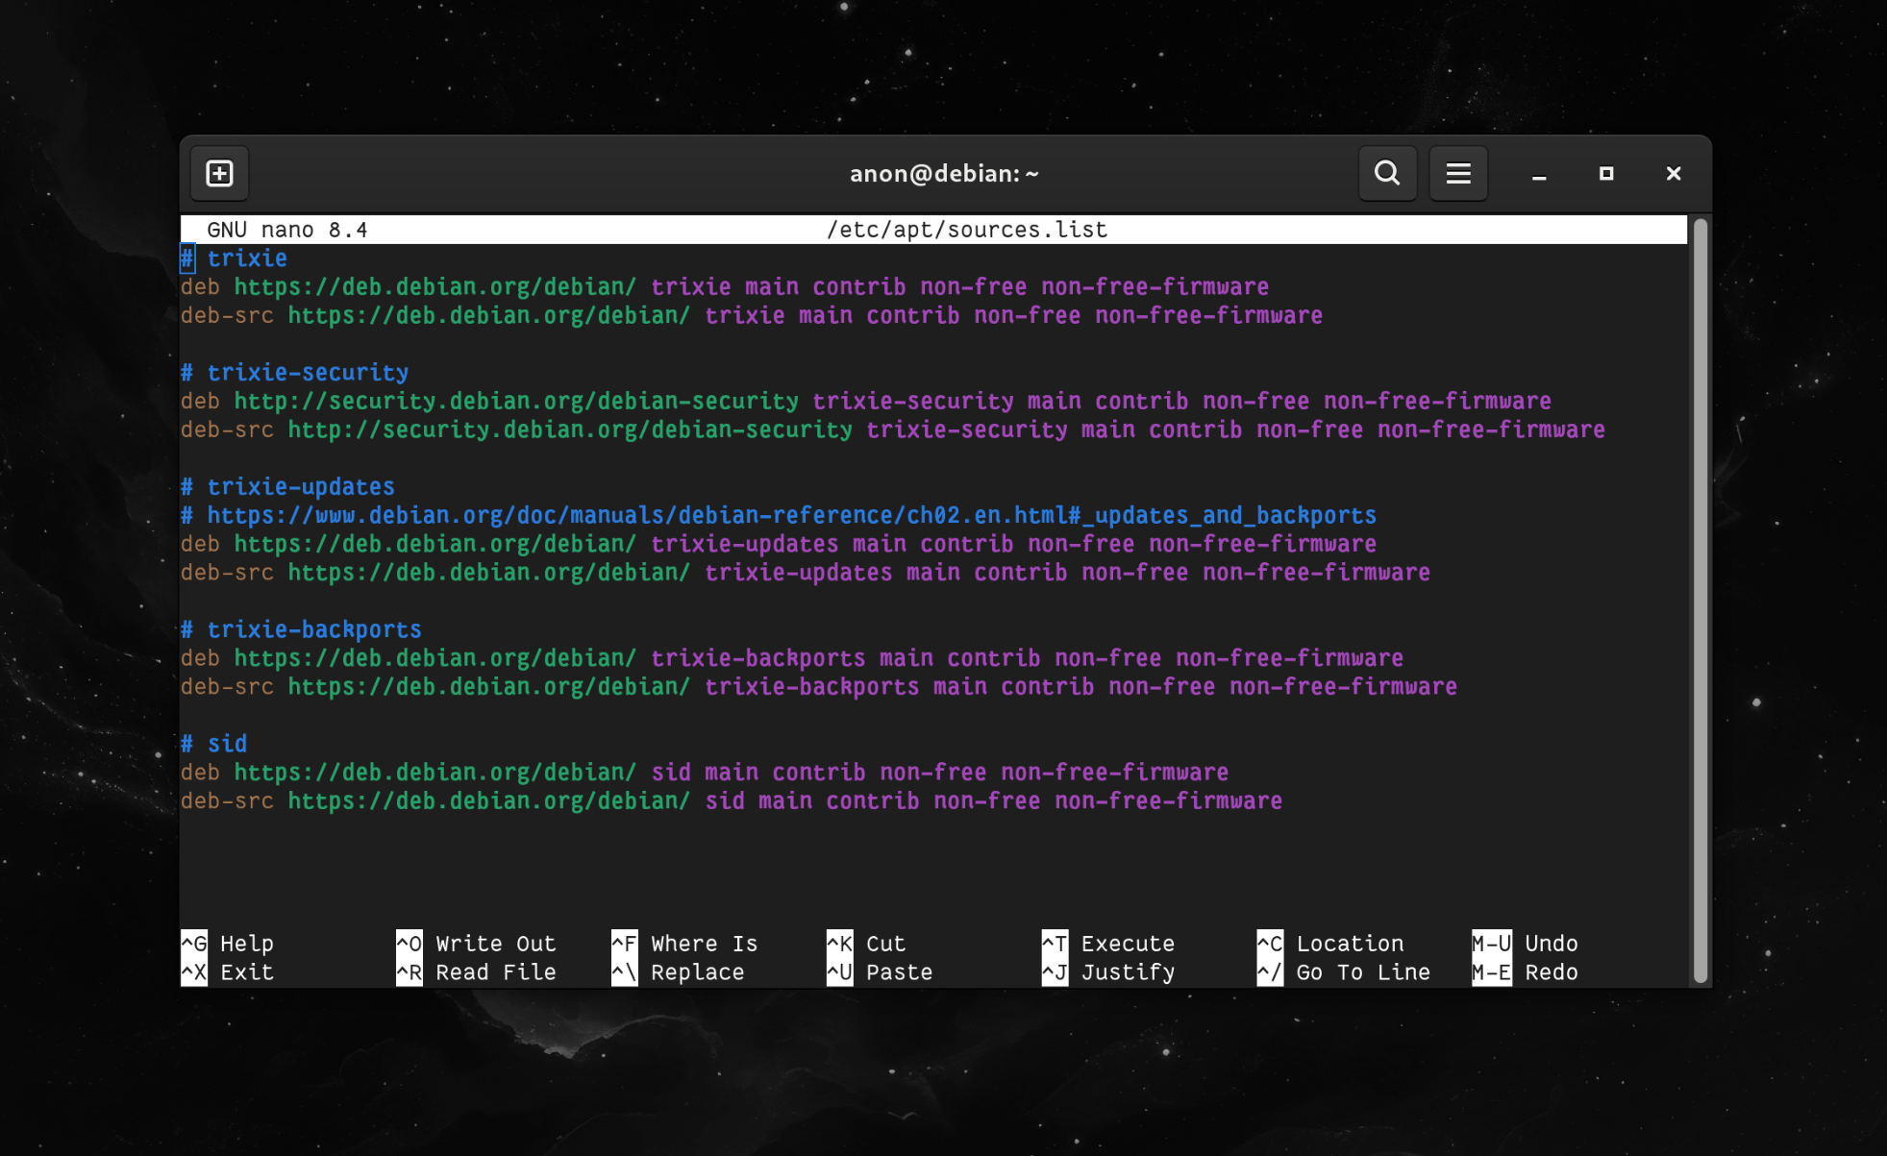This screenshot has height=1156, width=1887.
Task: Click the ^T Execute shortcut
Action: (x=1109, y=944)
